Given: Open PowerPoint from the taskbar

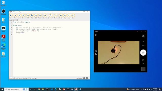Looking at the screenshot, I should tap(64, 89).
